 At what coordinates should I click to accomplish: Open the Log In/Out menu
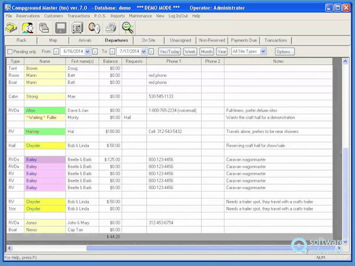[178, 16]
